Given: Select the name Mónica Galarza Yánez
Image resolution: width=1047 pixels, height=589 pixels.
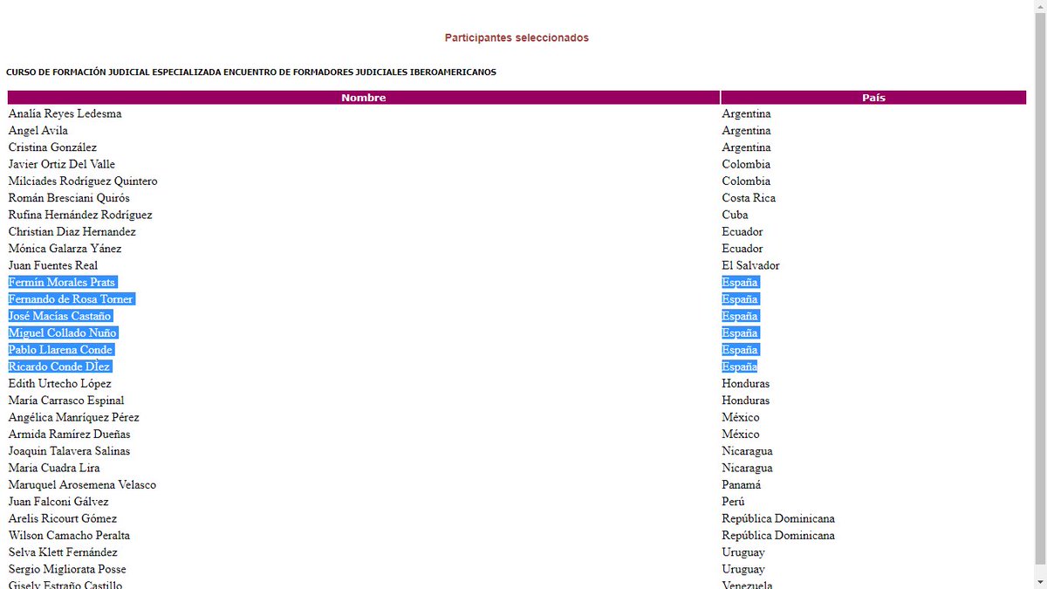Looking at the screenshot, I should pyautogui.click(x=65, y=249).
